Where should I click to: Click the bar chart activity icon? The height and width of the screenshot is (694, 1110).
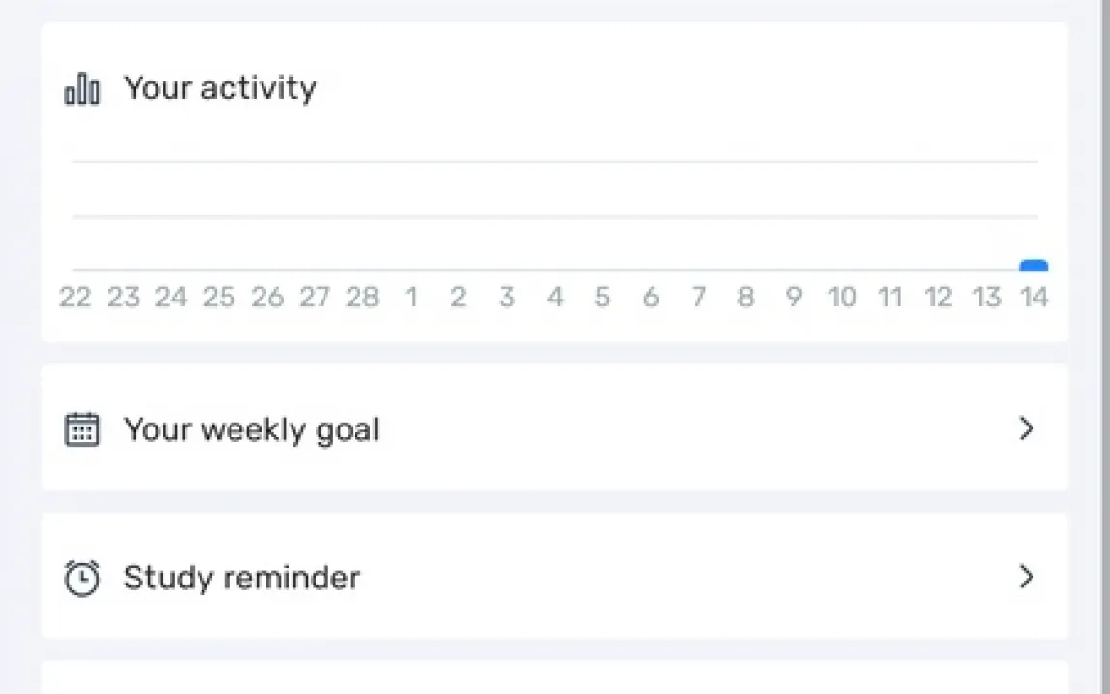point(82,89)
